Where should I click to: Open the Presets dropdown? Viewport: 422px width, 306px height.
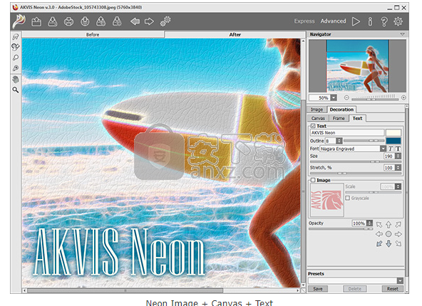[x=400, y=281]
